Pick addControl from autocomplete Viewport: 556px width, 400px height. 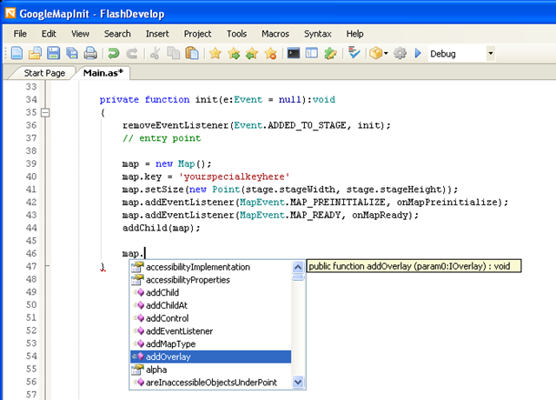coord(210,318)
